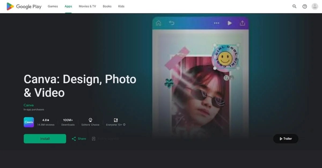Open the Movies & TV section
This screenshot has height=168, width=322.
click(87, 6)
